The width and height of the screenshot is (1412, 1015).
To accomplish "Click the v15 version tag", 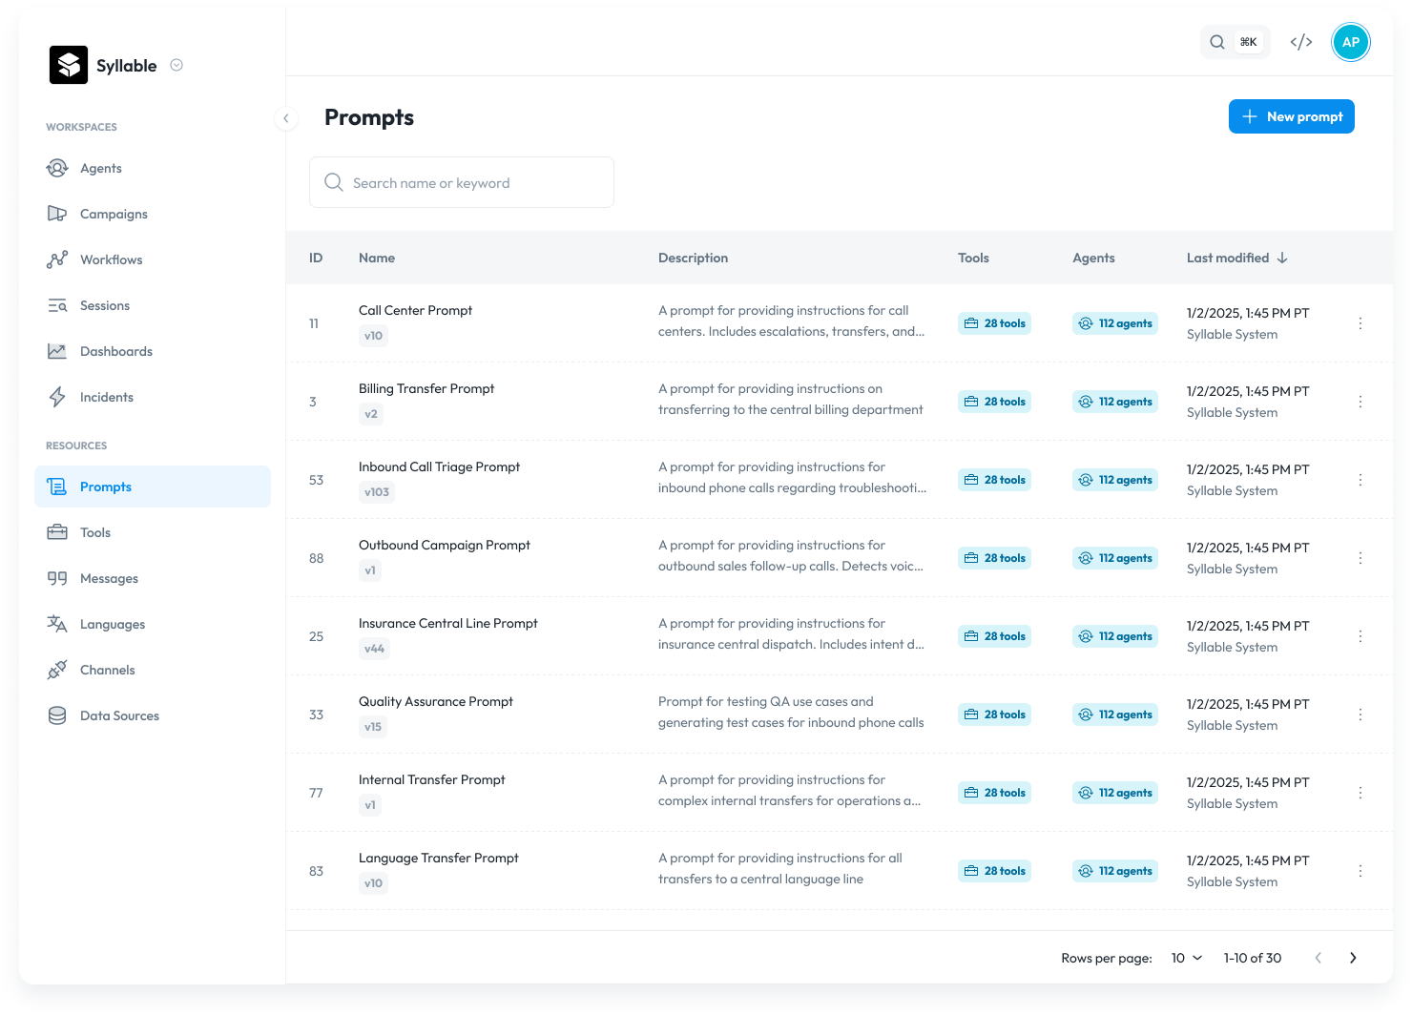I will point(373,727).
